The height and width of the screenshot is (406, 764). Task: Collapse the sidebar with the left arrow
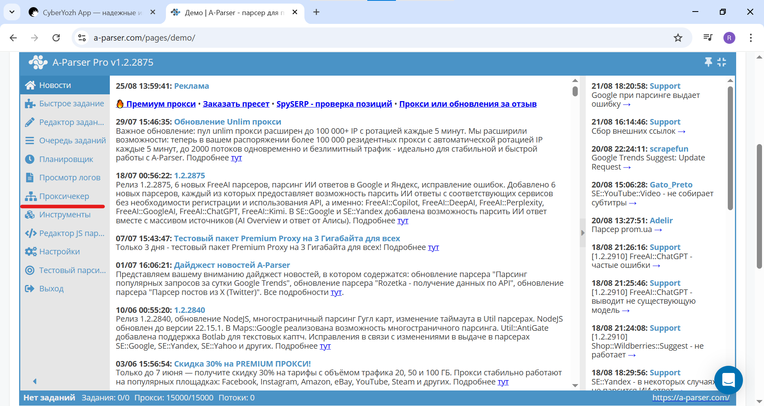pyautogui.click(x=35, y=381)
